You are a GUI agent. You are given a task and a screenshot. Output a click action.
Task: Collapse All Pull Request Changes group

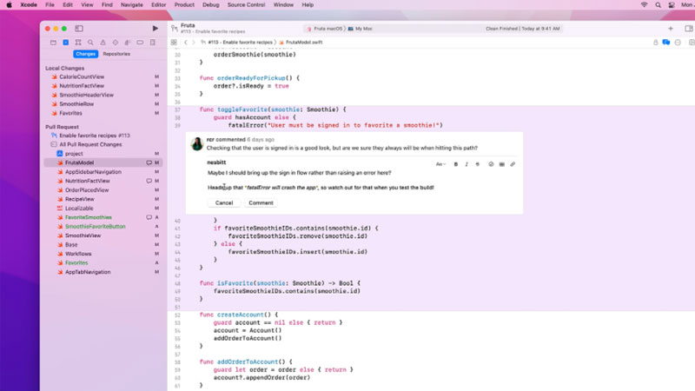click(x=54, y=144)
